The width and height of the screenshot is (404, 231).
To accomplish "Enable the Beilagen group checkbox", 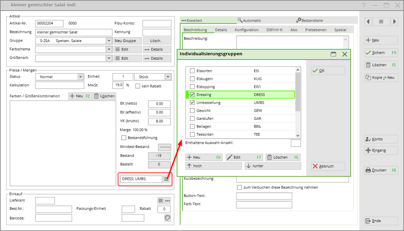I will point(192,126).
